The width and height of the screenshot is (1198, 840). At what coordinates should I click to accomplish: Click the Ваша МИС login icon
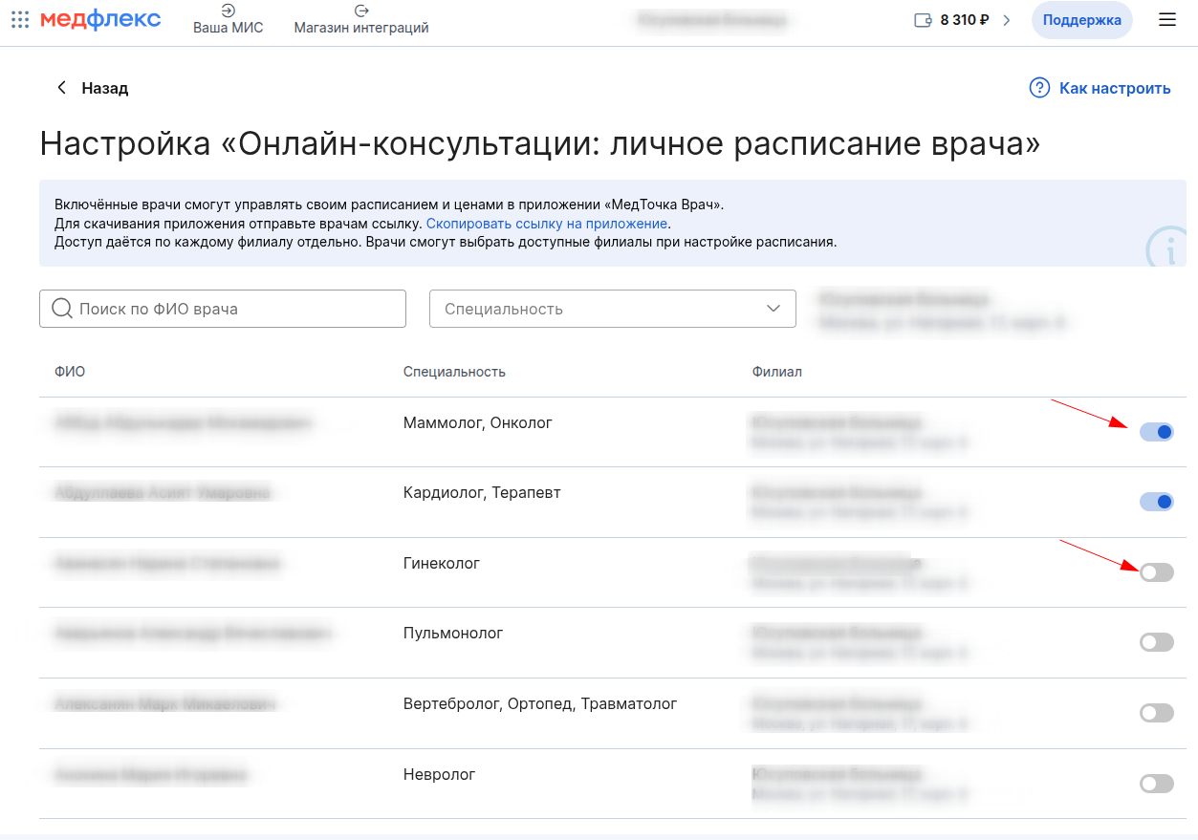coord(228,11)
